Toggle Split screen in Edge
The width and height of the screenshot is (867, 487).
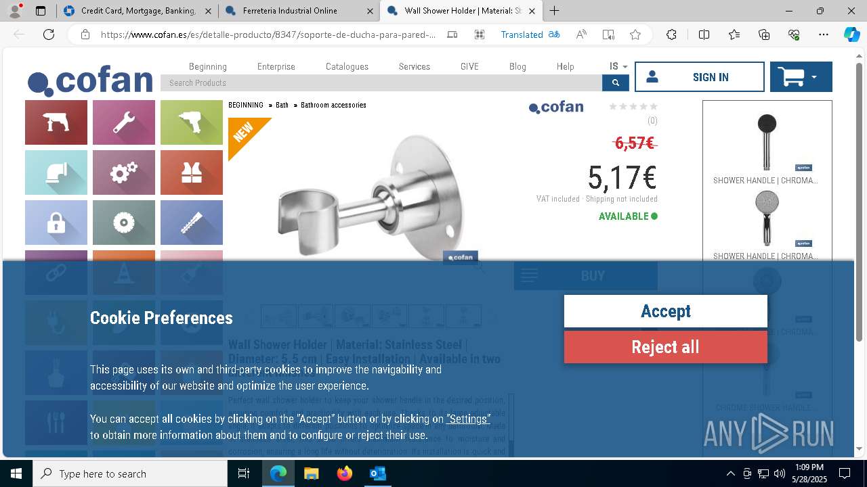(704, 34)
